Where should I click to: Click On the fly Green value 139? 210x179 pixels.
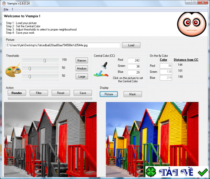coord(166,72)
